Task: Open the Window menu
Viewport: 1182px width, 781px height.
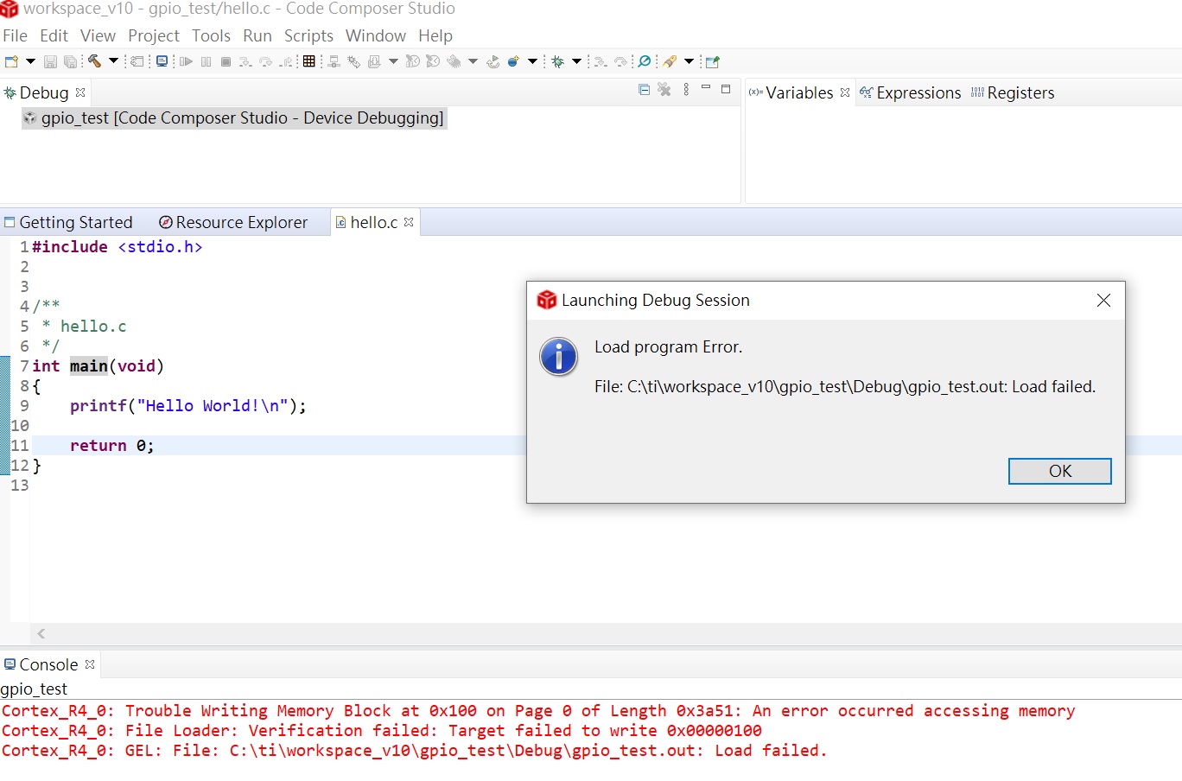Action: [376, 35]
